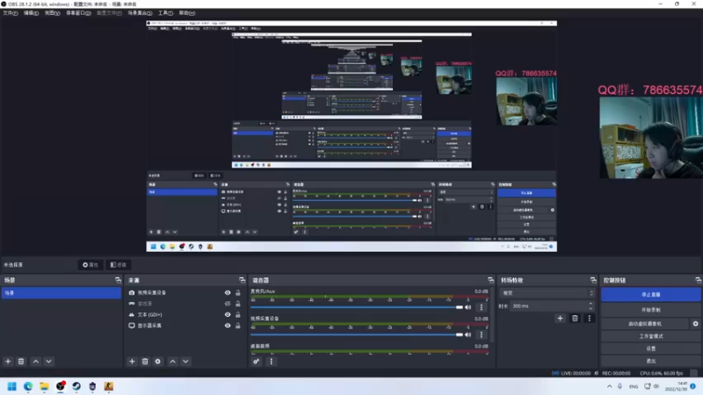Open virtual camera settings gear icon
Viewport: 703px width, 395px height.
(x=695, y=323)
